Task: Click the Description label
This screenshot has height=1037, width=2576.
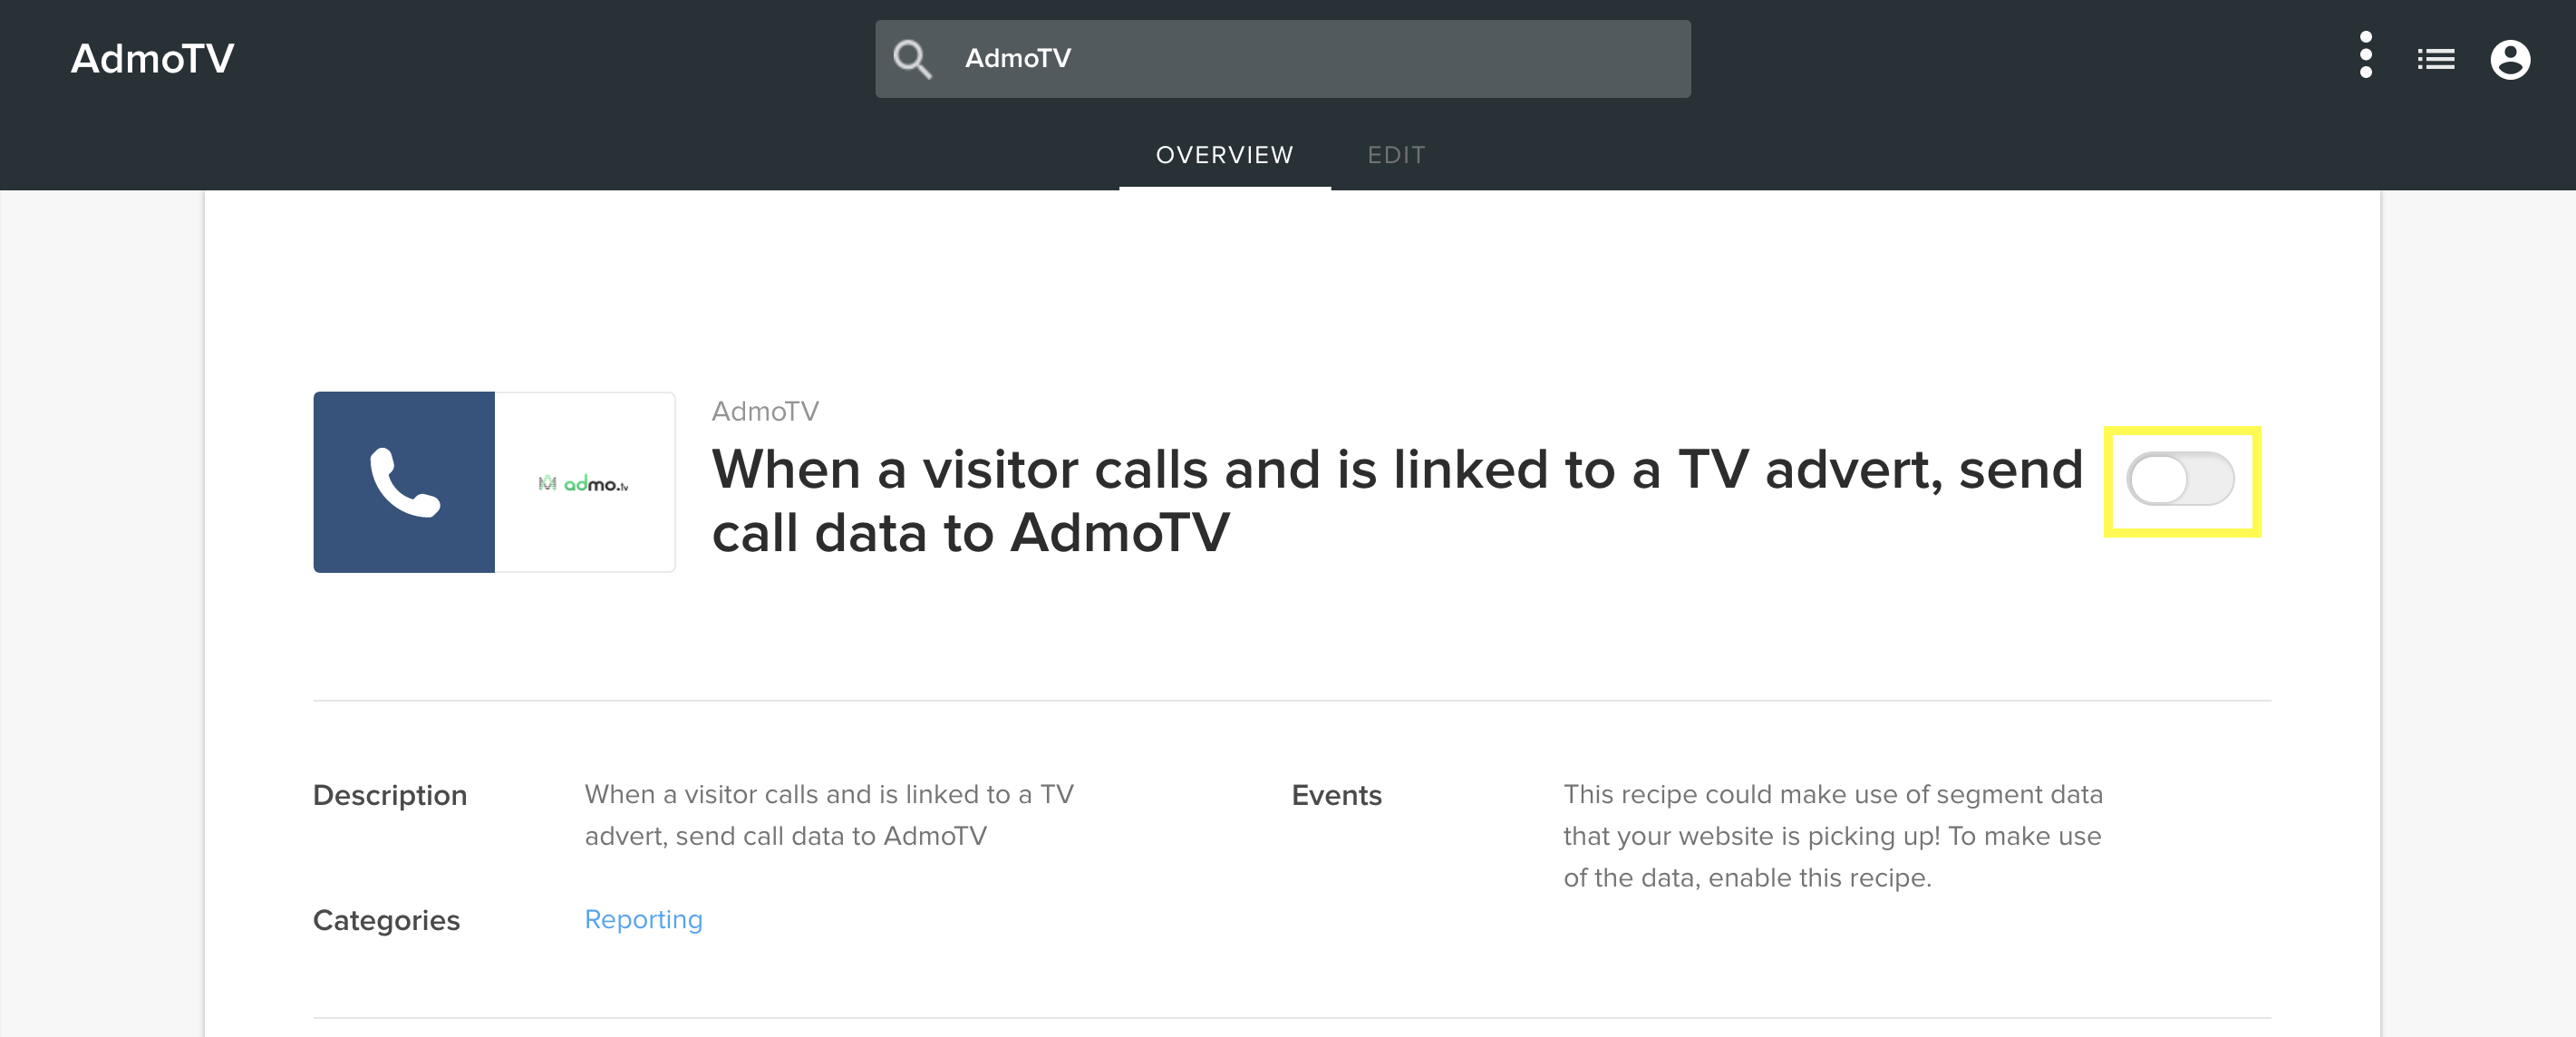Action: (390, 796)
